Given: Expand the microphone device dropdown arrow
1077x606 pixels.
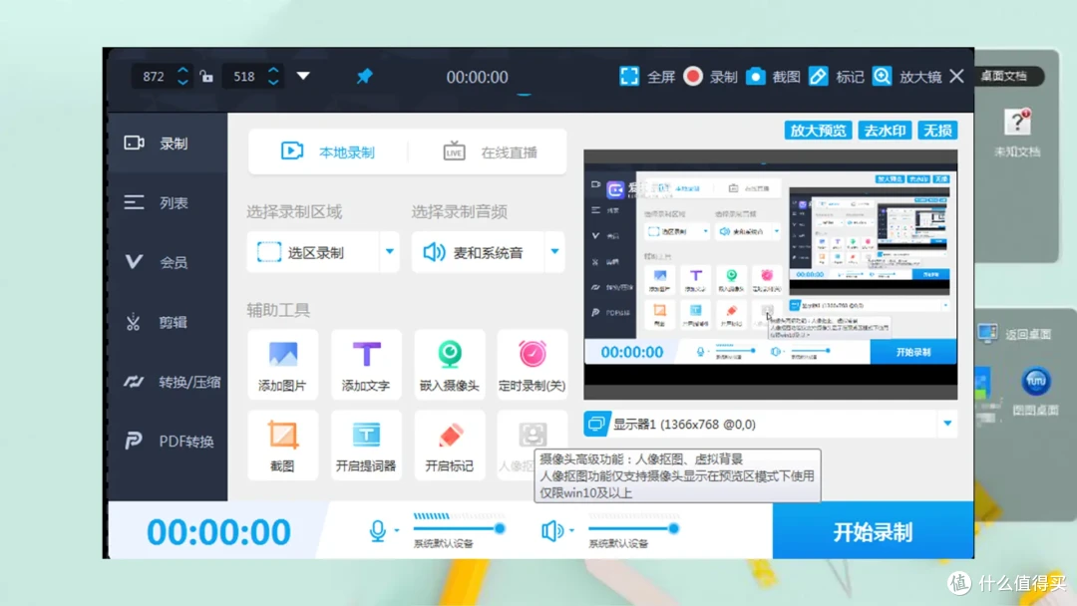Looking at the screenshot, I should (397, 530).
